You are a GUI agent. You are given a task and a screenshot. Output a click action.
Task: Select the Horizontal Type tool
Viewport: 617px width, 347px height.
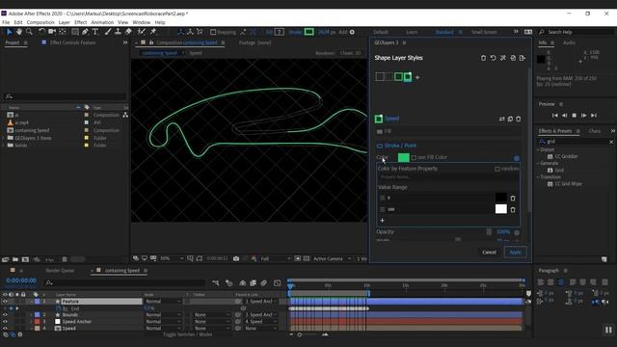coord(95,32)
